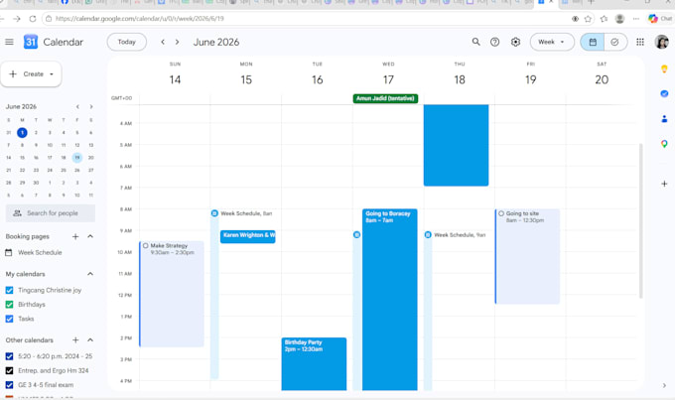This screenshot has height=400, width=675.
Task: Select Monday 15 column header
Action: pos(246,79)
